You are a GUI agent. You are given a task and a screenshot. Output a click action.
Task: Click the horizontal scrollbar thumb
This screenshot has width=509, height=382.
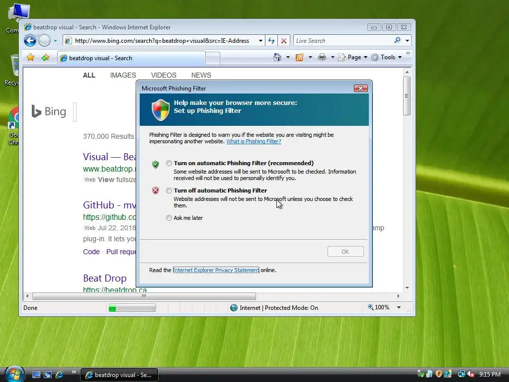coord(144,296)
